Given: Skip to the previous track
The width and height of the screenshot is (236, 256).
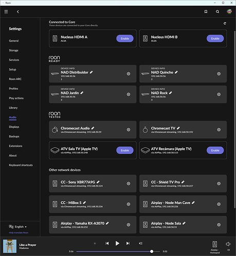Looking at the screenshot, I should click(107, 243).
